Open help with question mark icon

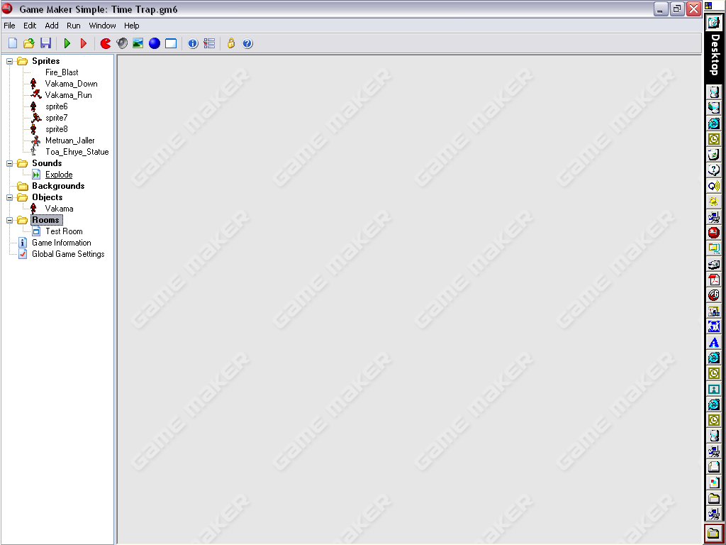pyautogui.click(x=247, y=43)
